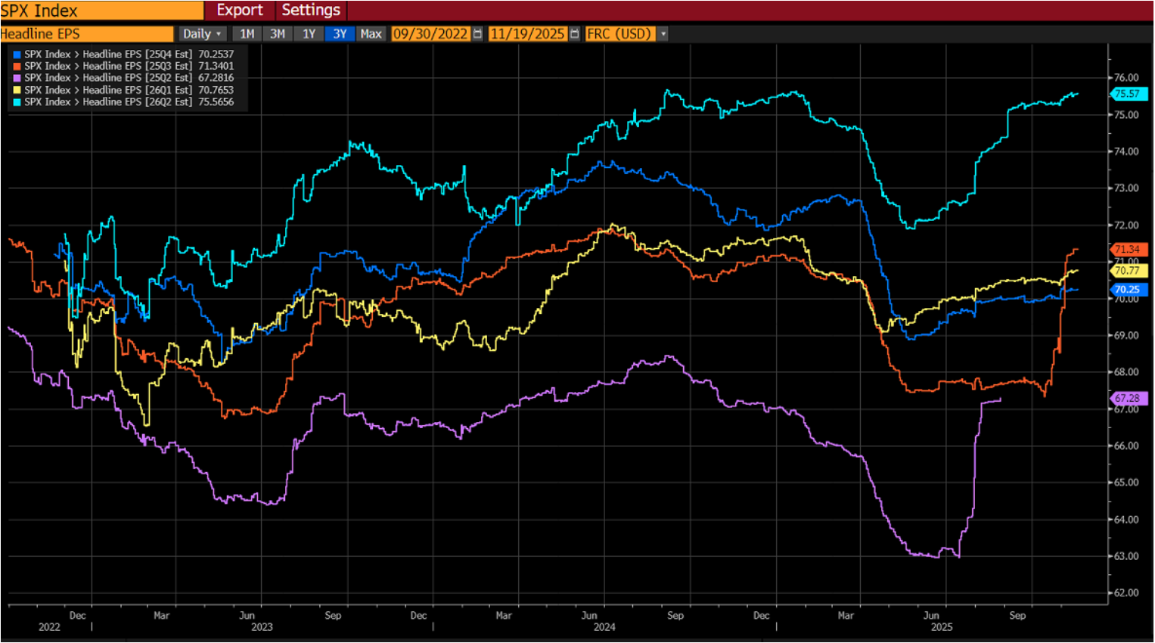
Task: Expand the Daily frequency dropdown
Action: tap(202, 34)
